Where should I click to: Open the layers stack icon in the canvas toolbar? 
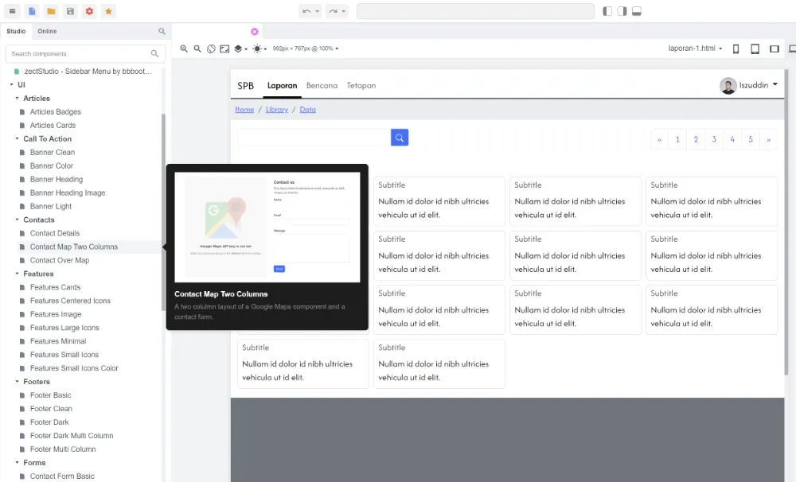tap(239, 49)
